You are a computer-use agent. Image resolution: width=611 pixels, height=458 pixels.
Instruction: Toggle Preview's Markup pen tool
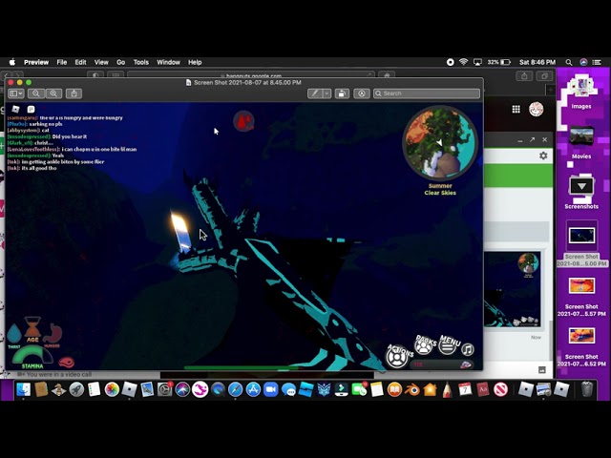pyautogui.click(x=315, y=94)
